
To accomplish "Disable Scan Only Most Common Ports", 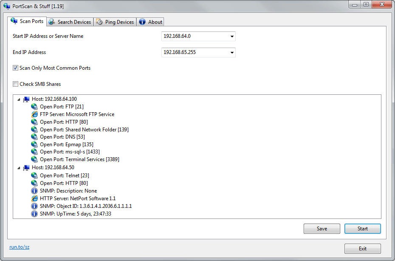I will click(15, 68).
